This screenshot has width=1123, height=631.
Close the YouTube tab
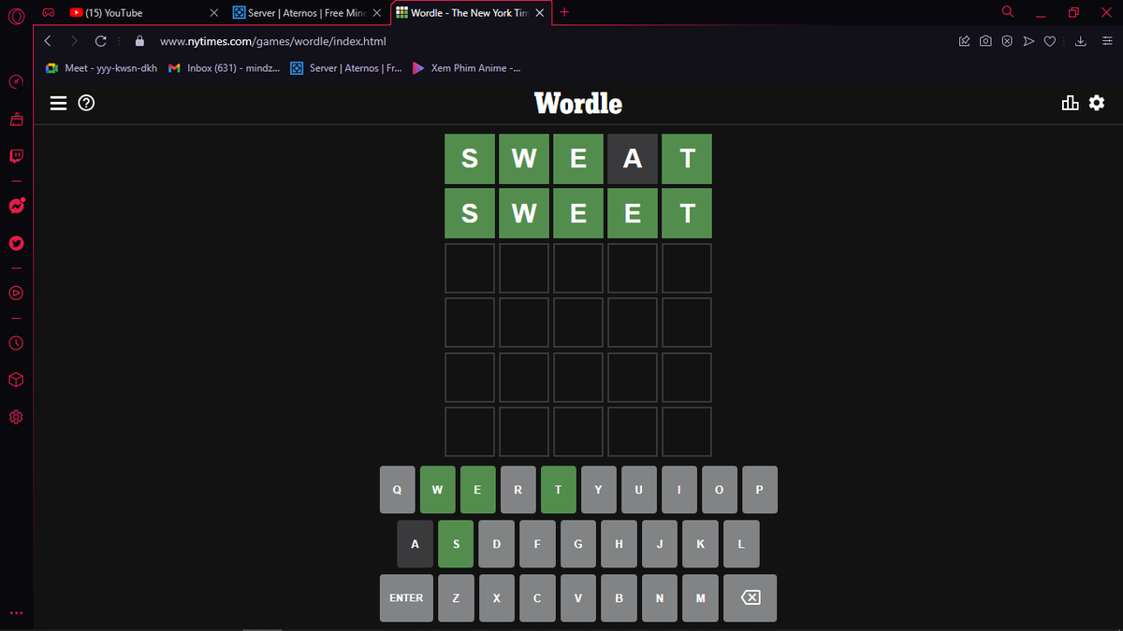213,13
